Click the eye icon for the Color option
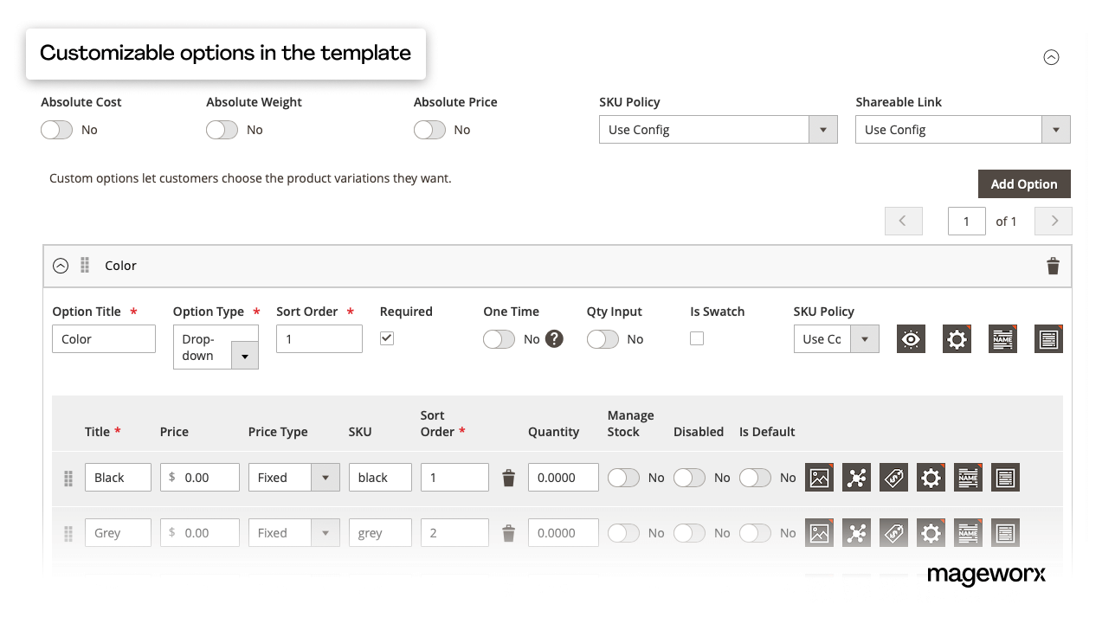The height and width of the screenshot is (630, 1115). click(x=910, y=339)
